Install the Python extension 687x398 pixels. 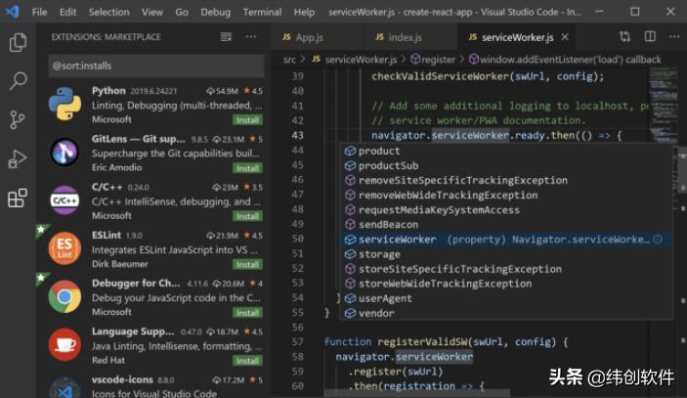tap(247, 119)
